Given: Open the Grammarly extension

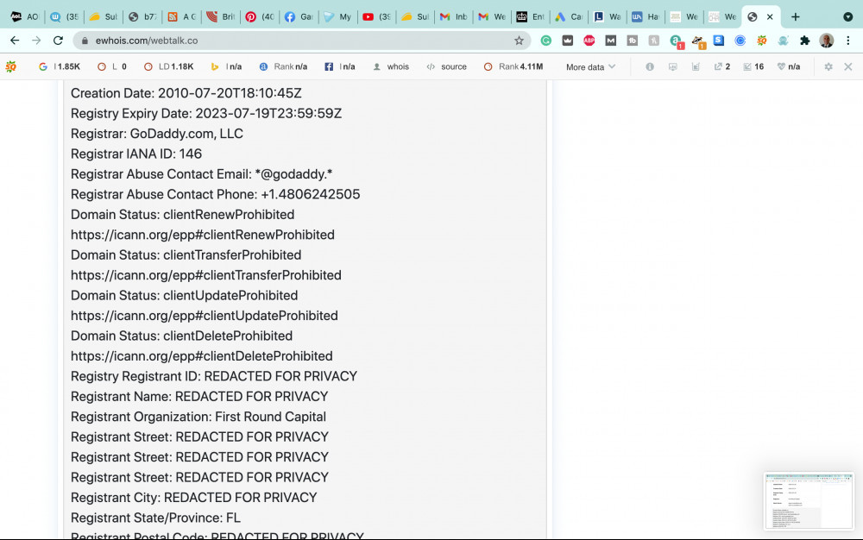Looking at the screenshot, I should click(546, 41).
